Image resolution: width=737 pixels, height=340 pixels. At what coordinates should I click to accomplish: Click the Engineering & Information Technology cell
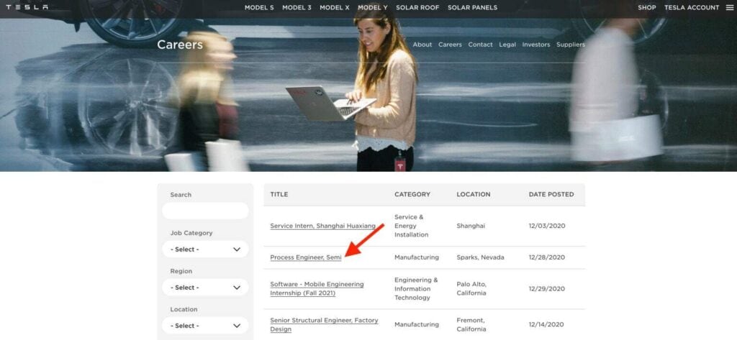pos(416,289)
